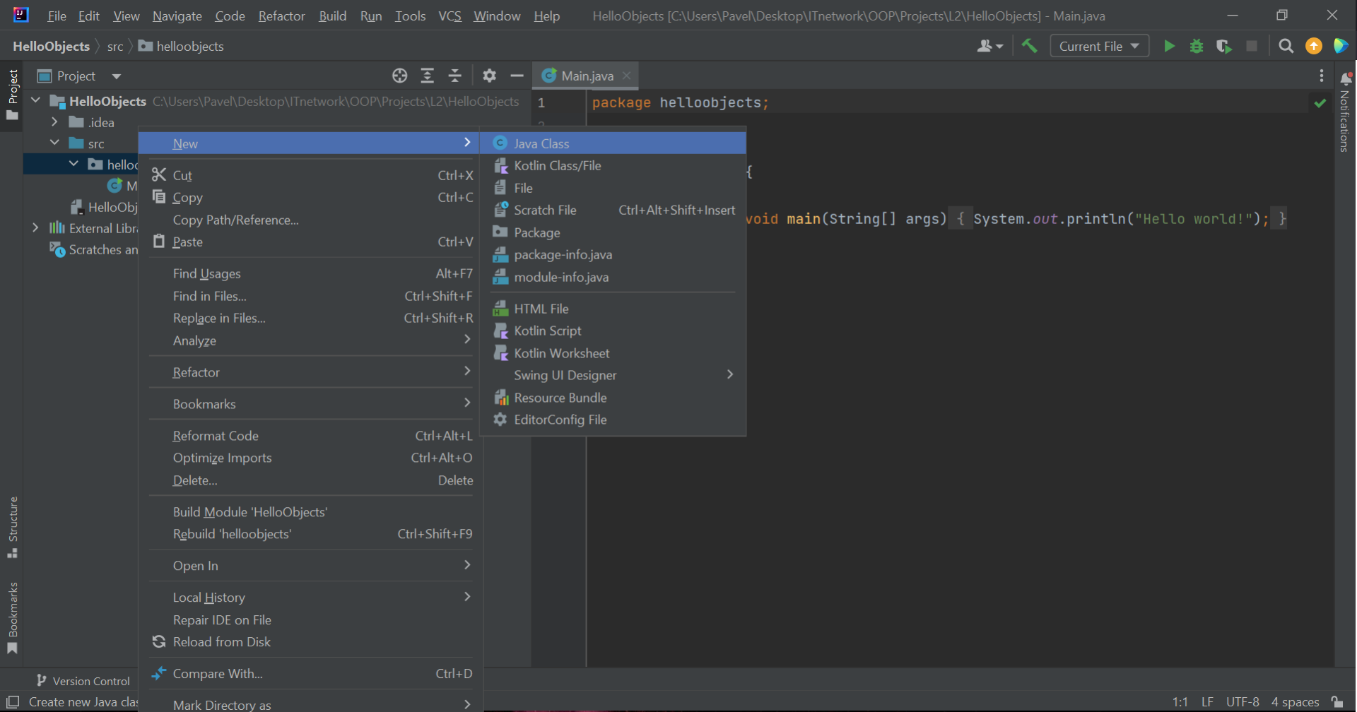
Task: Run with Coverage shield icon
Action: click(1223, 47)
